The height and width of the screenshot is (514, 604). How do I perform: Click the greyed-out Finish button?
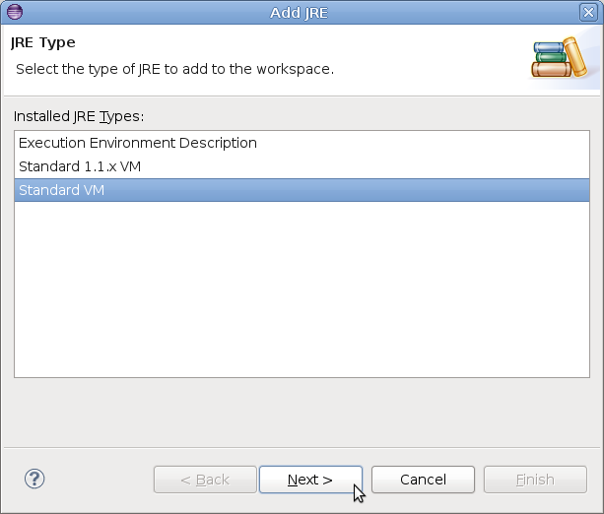tap(535, 480)
